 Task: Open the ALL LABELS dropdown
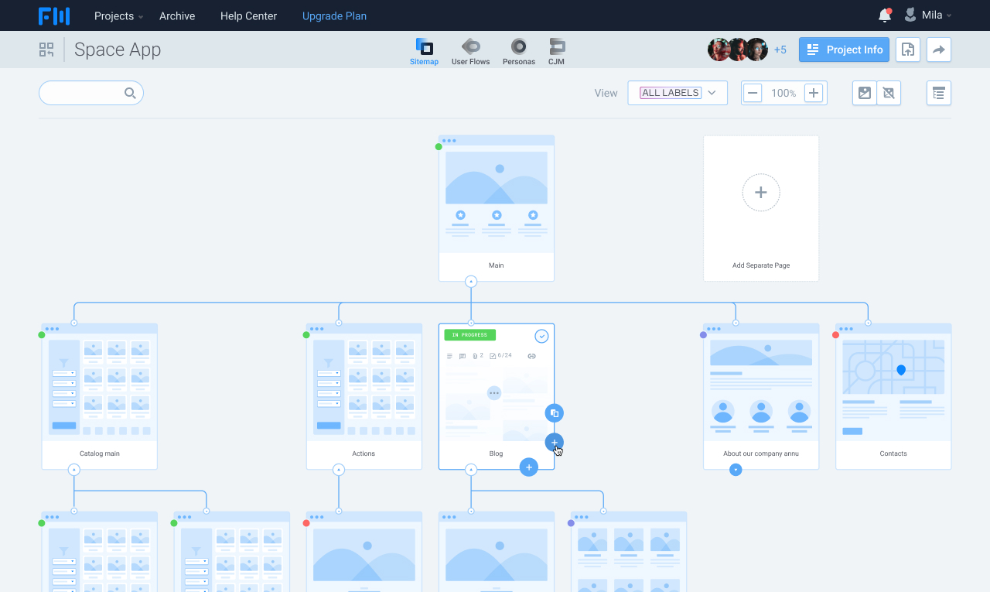pos(678,93)
